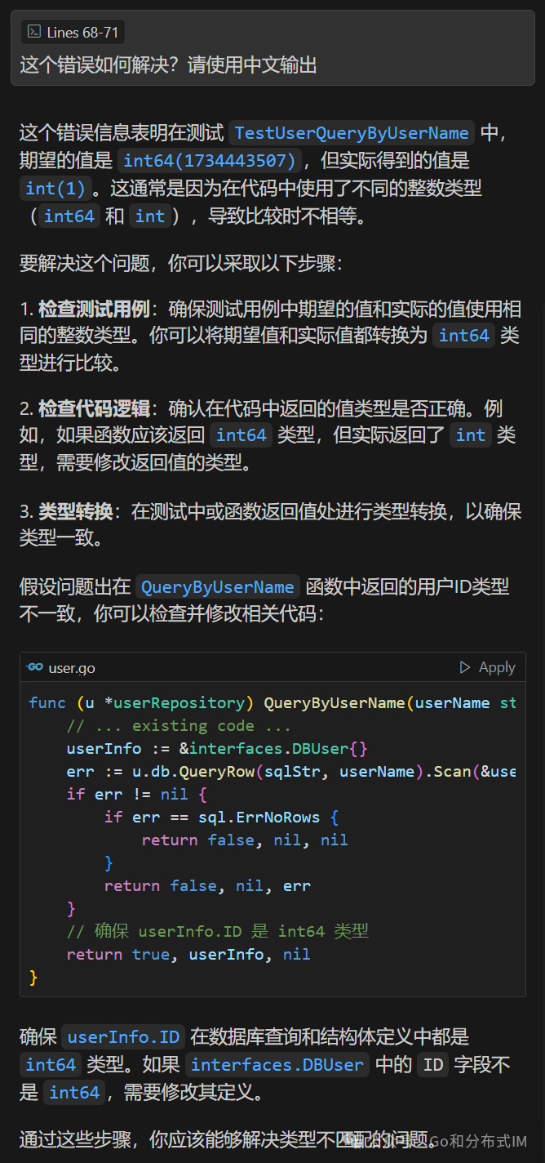Click the int chip in step two
This screenshot has width=545, height=1163.
tap(471, 435)
